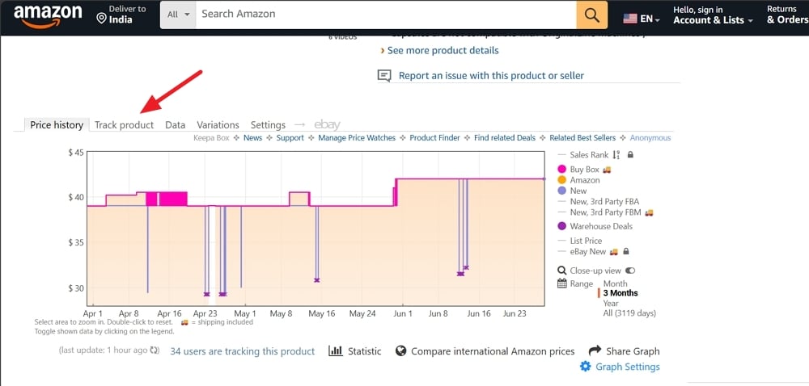The width and height of the screenshot is (809, 386).
Task: Expand the EN language selector
Action: click(x=642, y=19)
